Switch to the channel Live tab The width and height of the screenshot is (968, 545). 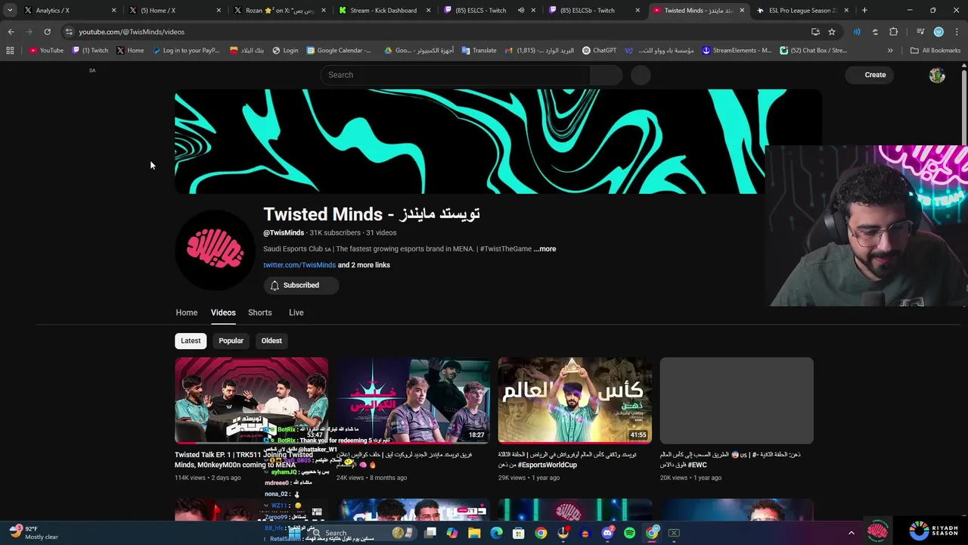click(296, 313)
